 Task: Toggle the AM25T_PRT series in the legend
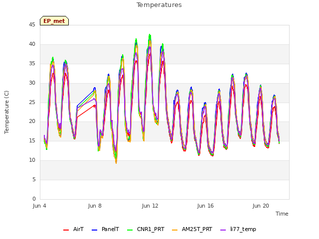tap(192, 229)
